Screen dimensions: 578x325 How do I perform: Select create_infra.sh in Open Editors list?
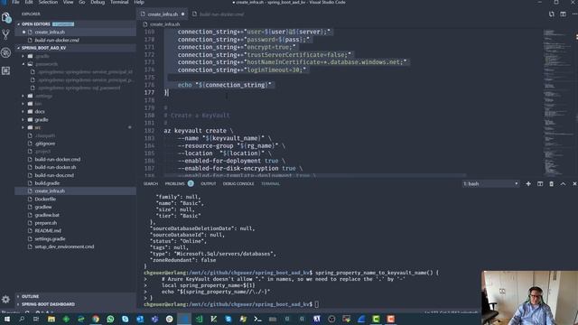coord(75,32)
